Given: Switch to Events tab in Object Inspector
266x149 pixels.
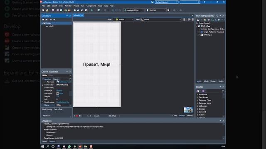Looking at the screenshot, I should tap(56, 79).
